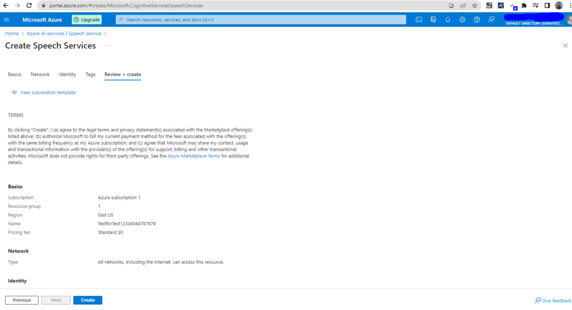This screenshot has height=310, width=572.
Task: Bookmark this page with the star icon
Action: pyautogui.click(x=475, y=6)
